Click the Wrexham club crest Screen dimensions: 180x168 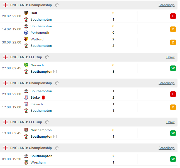[26, 162]
